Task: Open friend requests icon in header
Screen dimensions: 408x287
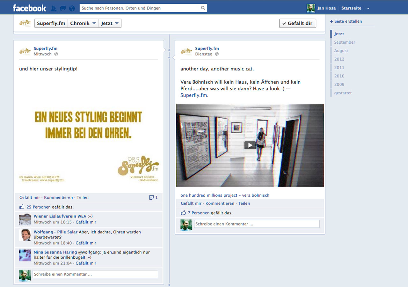Action: (x=54, y=8)
